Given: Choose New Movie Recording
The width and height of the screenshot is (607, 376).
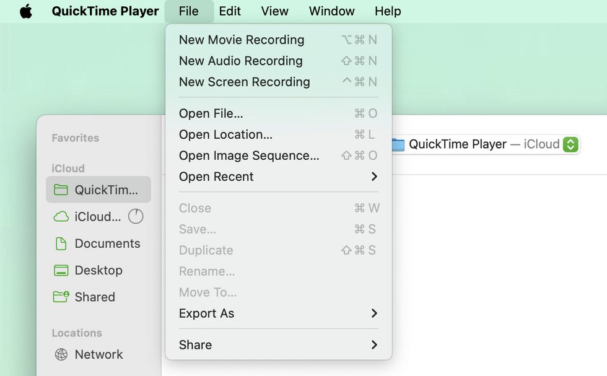Looking at the screenshot, I should [x=278, y=40].
